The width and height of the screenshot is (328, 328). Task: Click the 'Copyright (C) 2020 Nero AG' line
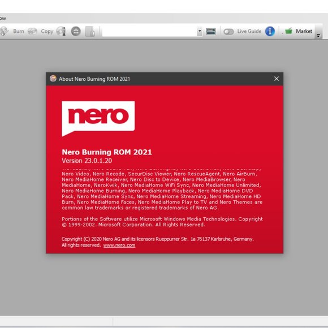pos(158,239)
